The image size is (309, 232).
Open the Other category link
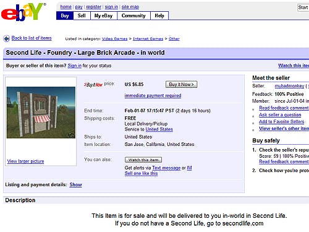[x=174, y=39]
